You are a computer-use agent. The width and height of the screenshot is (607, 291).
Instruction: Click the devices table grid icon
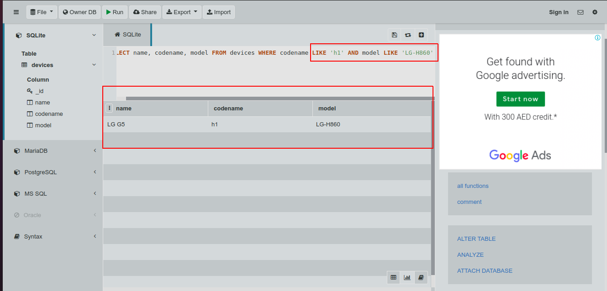24,65
